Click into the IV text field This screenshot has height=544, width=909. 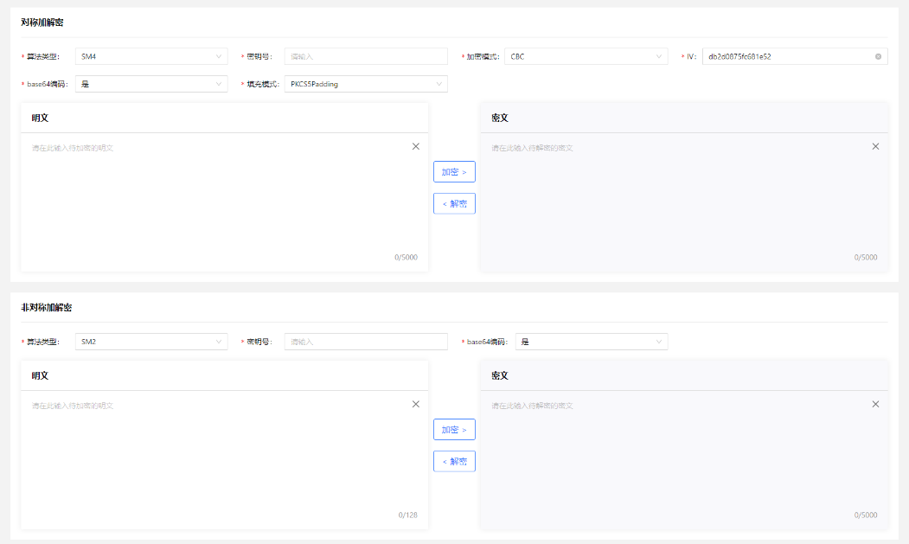783,57
